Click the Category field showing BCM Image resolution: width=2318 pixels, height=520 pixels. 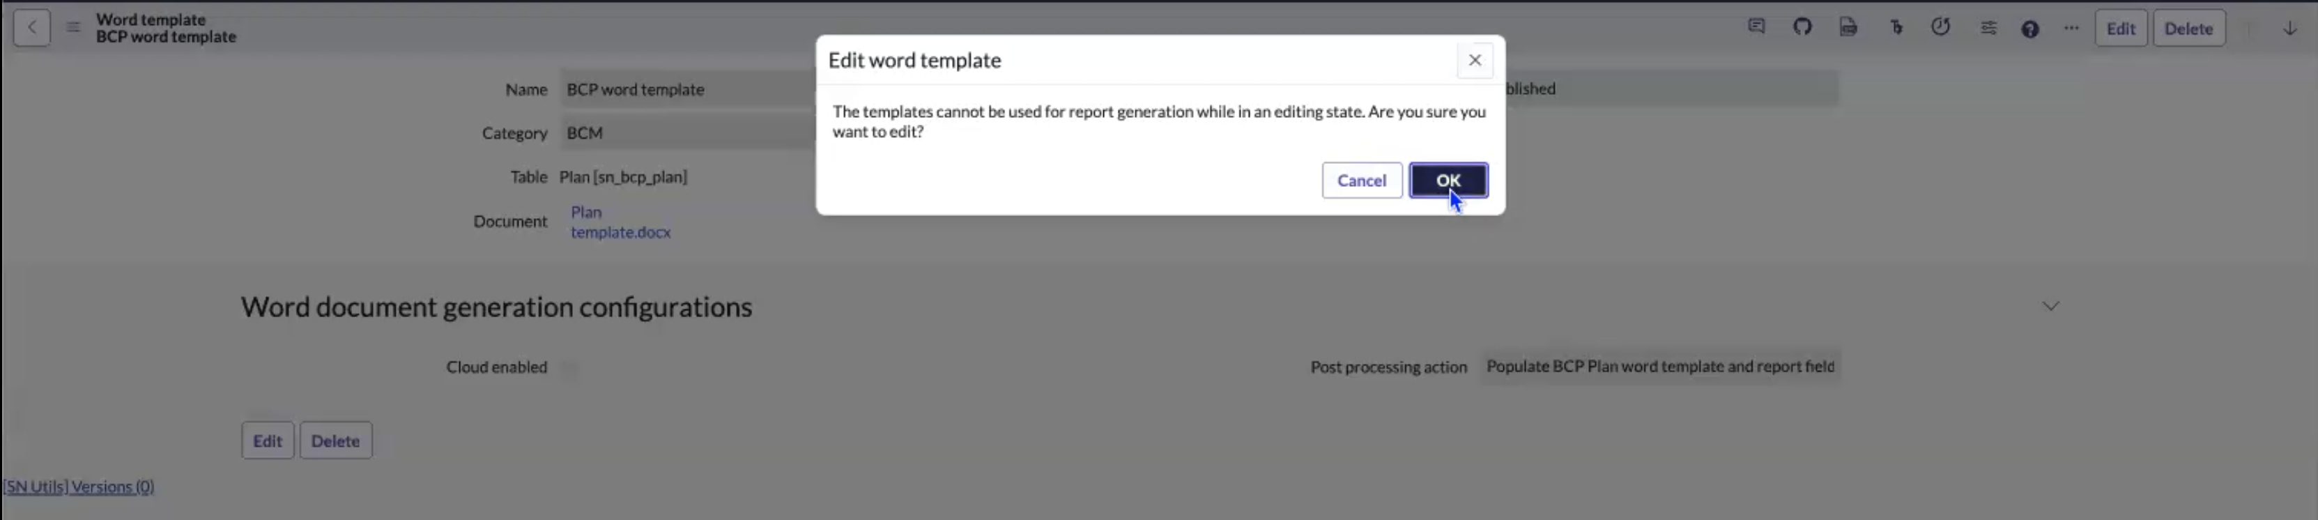tap(689, 132)
